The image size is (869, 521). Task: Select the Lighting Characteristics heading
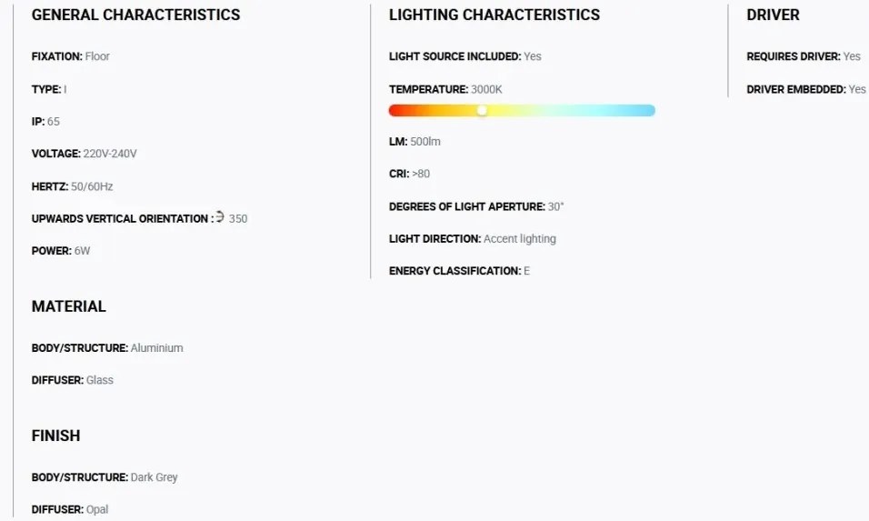[494, 15]
